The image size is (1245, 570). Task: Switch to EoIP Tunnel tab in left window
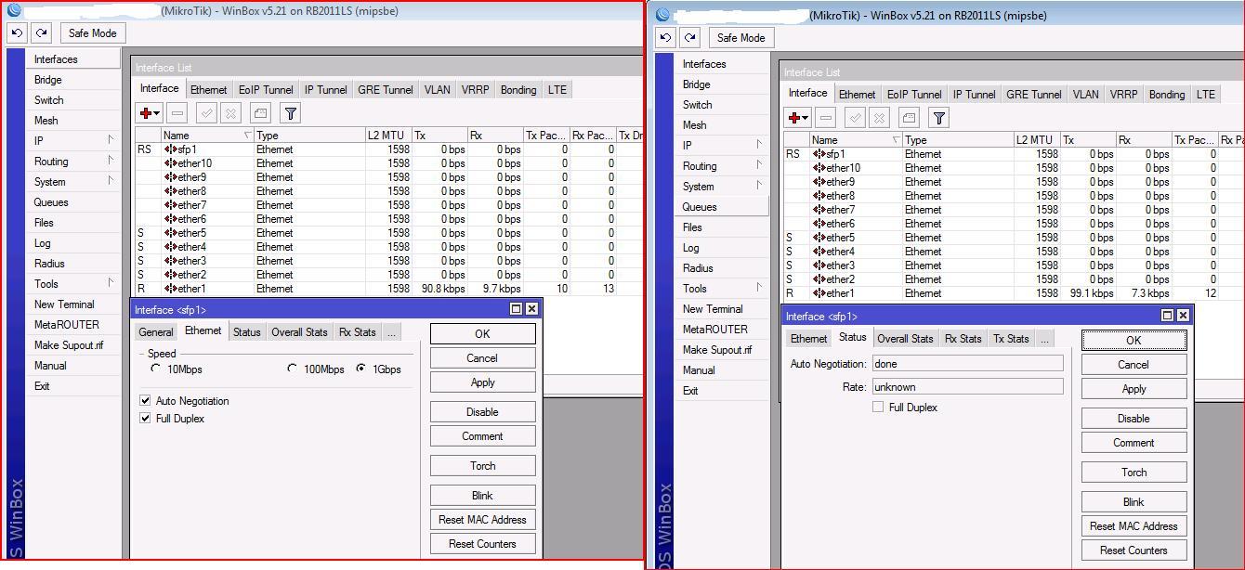(266, 90)
